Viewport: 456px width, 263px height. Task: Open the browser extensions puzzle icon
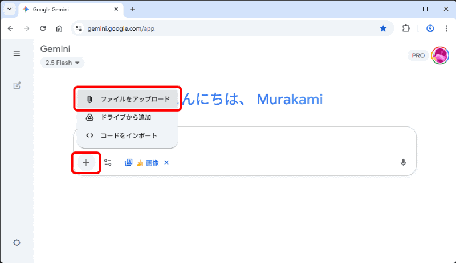(x=406, y=28)
